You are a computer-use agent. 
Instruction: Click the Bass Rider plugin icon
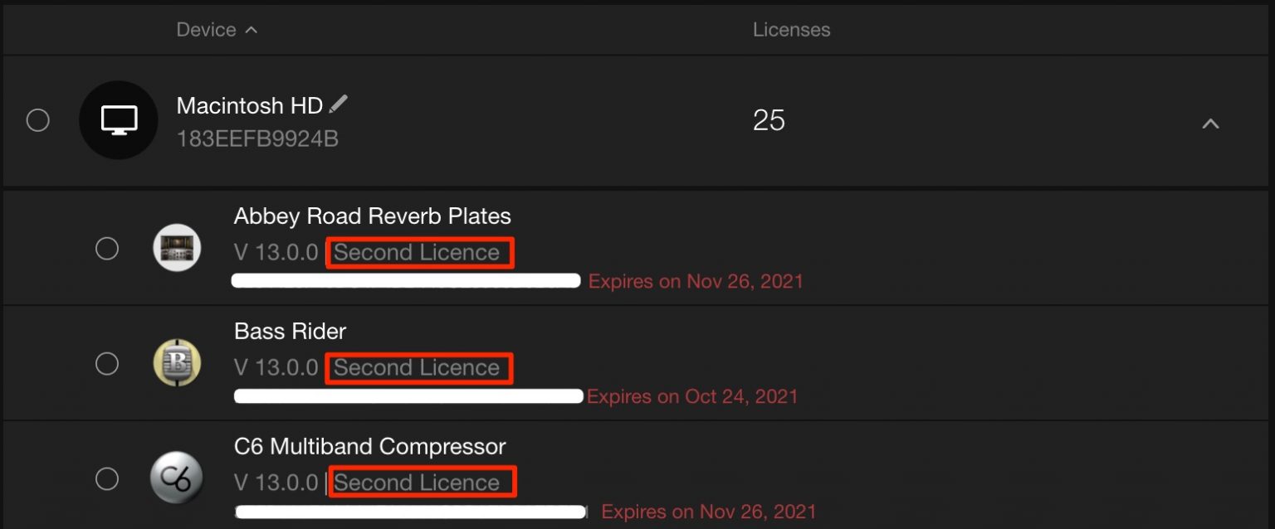(177, 363)
